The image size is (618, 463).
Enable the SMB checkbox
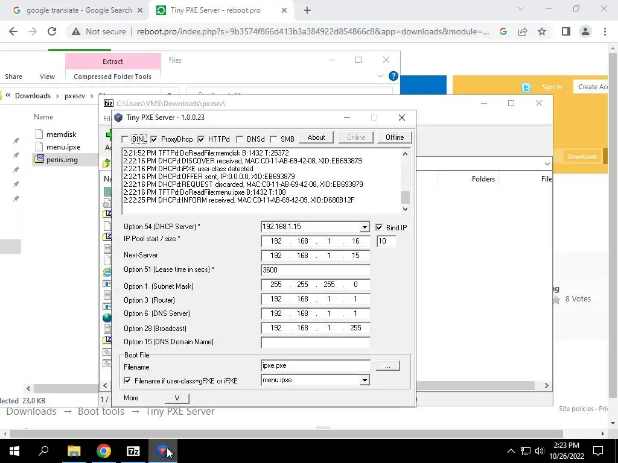point(273,139)
